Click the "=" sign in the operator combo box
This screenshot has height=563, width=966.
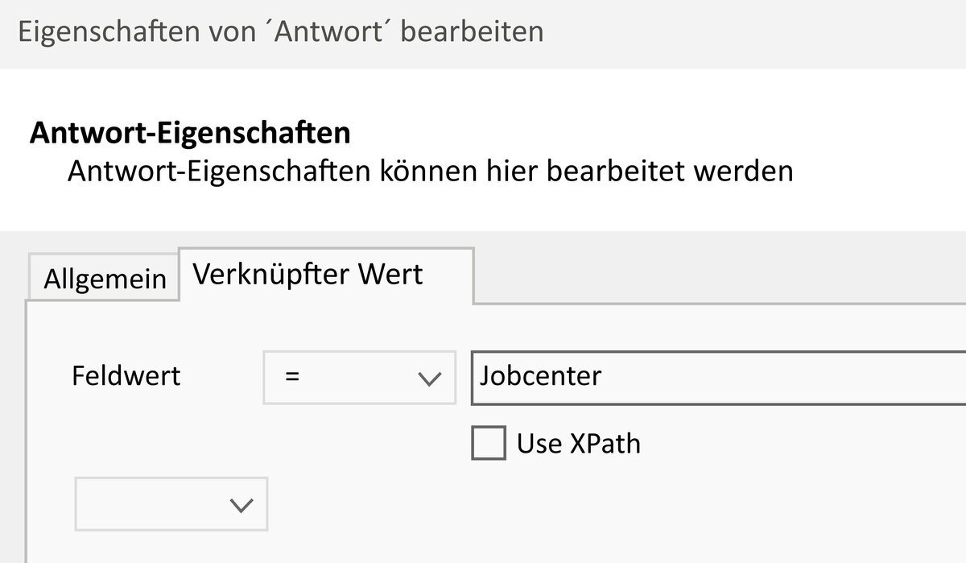(293, 376)
